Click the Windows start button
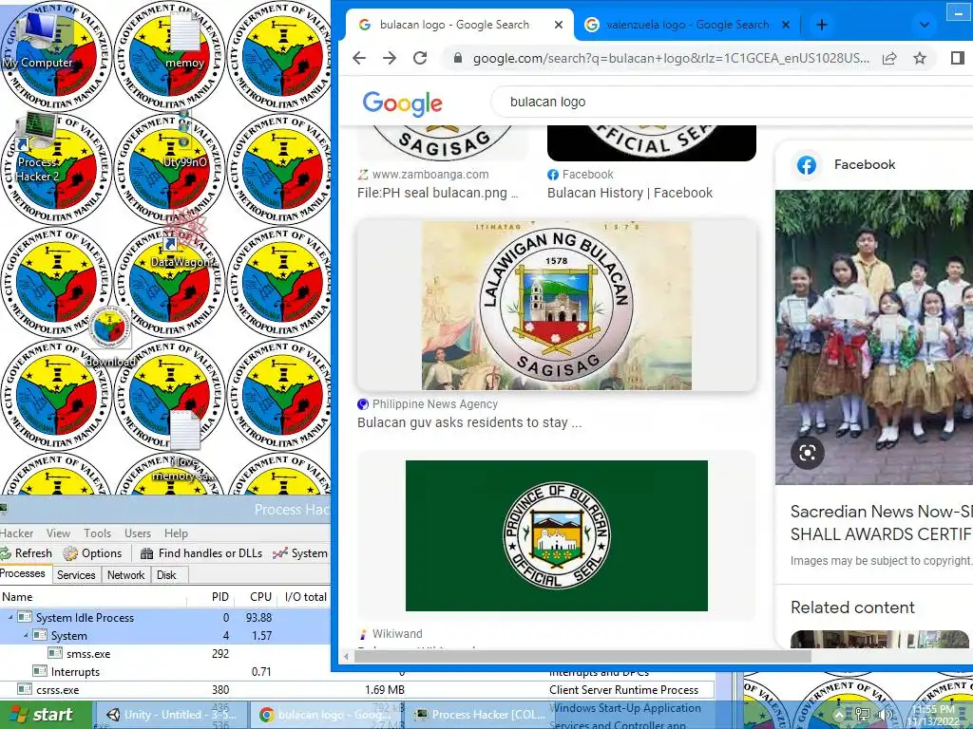The height and width of the screenshot is (729, 973). pyautogui.click(x=46, y=715)
